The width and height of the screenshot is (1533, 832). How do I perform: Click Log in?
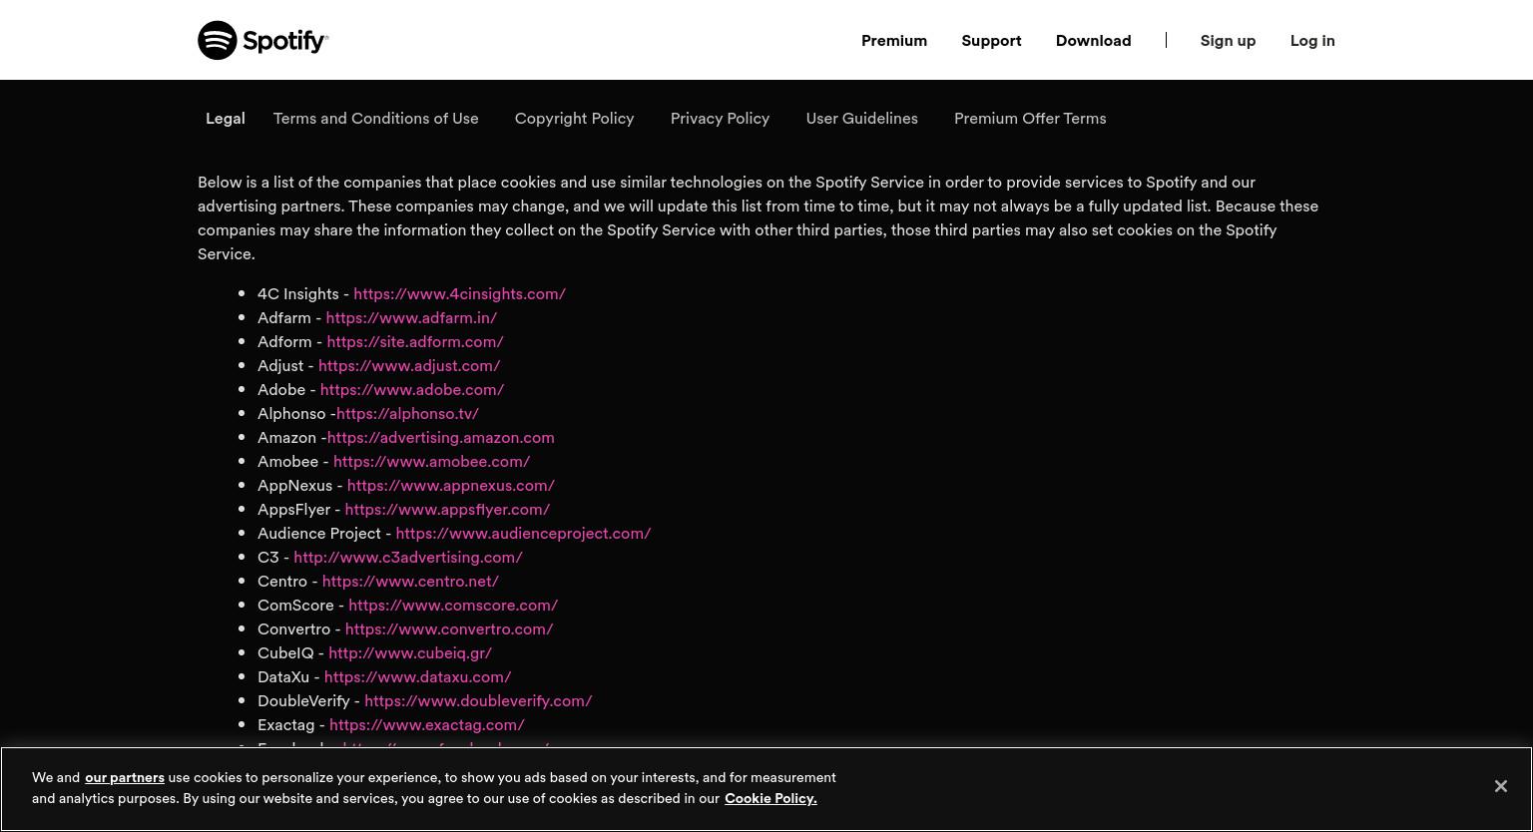(x=1312, y=40)
